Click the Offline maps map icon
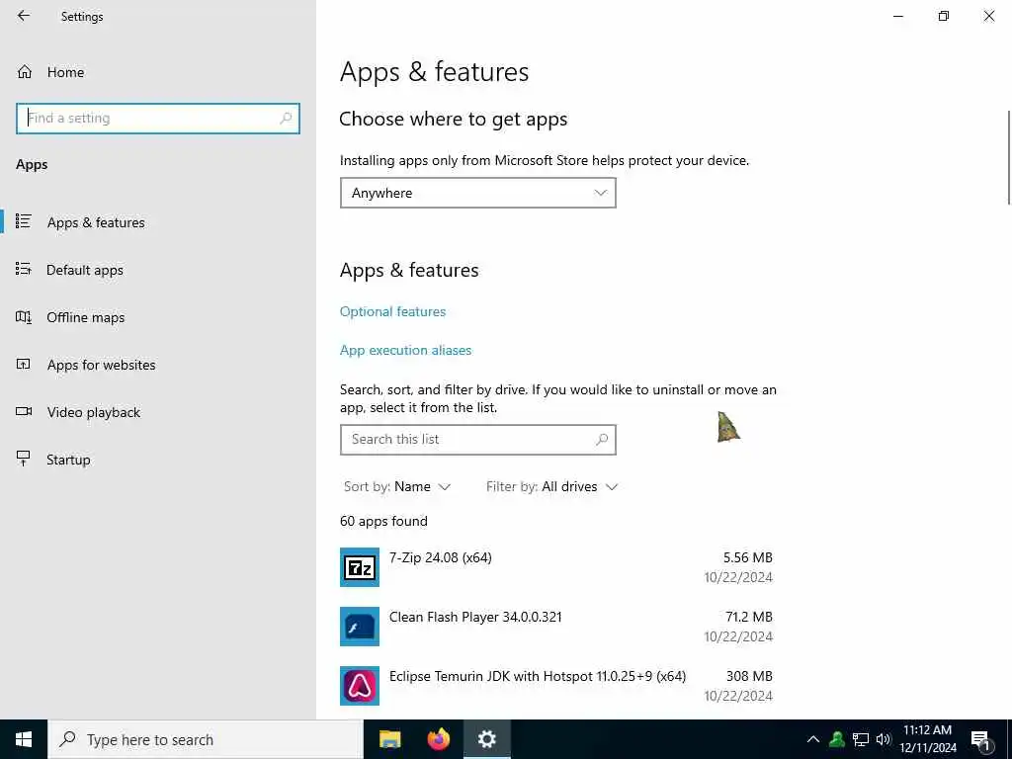1012x759 pixels. tap(24, 317)
